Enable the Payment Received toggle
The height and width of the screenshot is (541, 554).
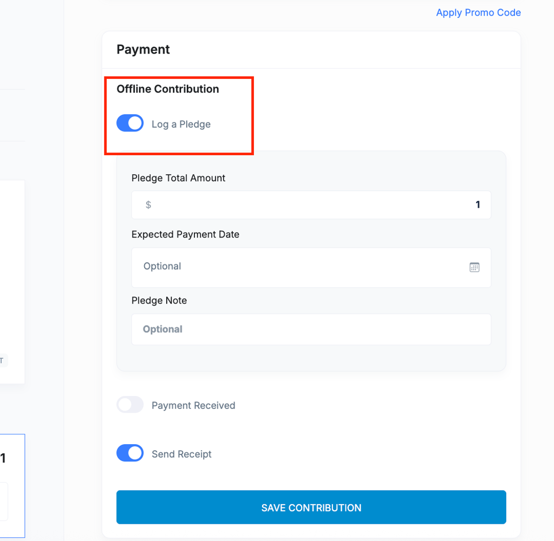pos(130,405)
